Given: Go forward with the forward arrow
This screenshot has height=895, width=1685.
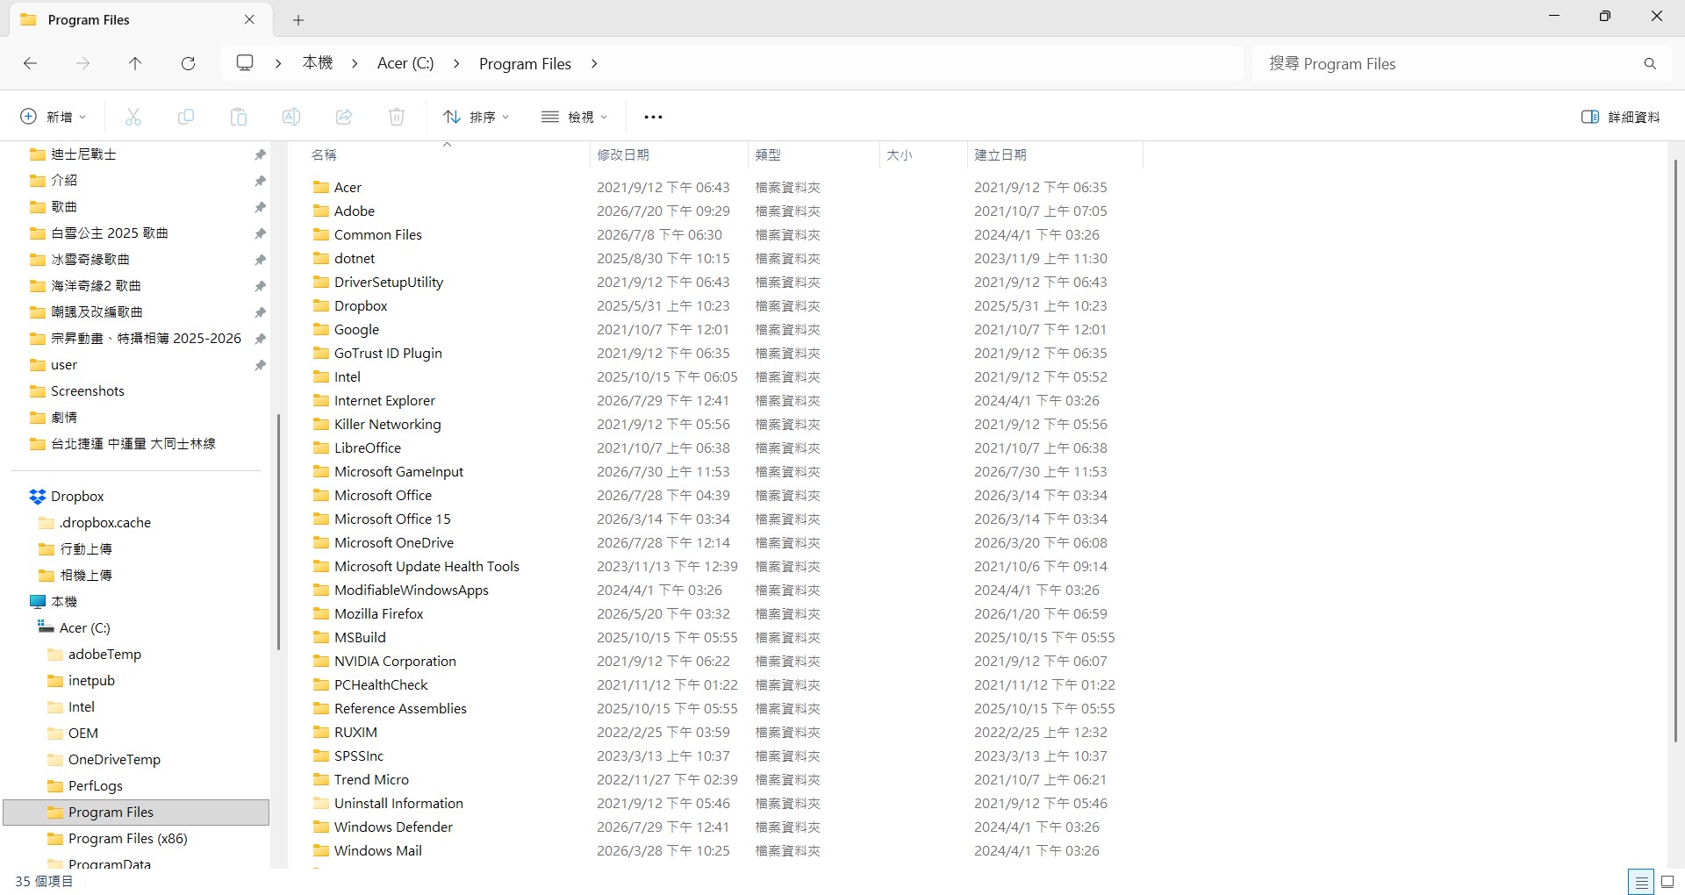Looking at the screenshot, I should pyautogui.click(x=82, y=63).
